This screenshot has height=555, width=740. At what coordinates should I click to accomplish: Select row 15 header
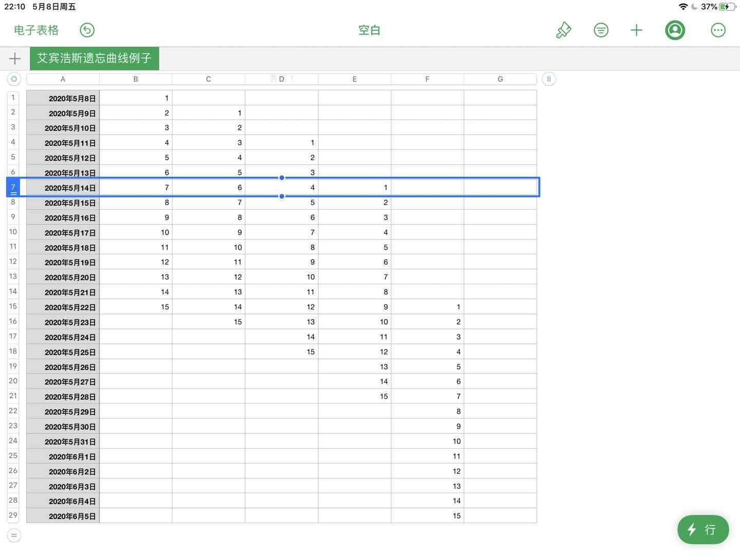click(x=13, y=306)
